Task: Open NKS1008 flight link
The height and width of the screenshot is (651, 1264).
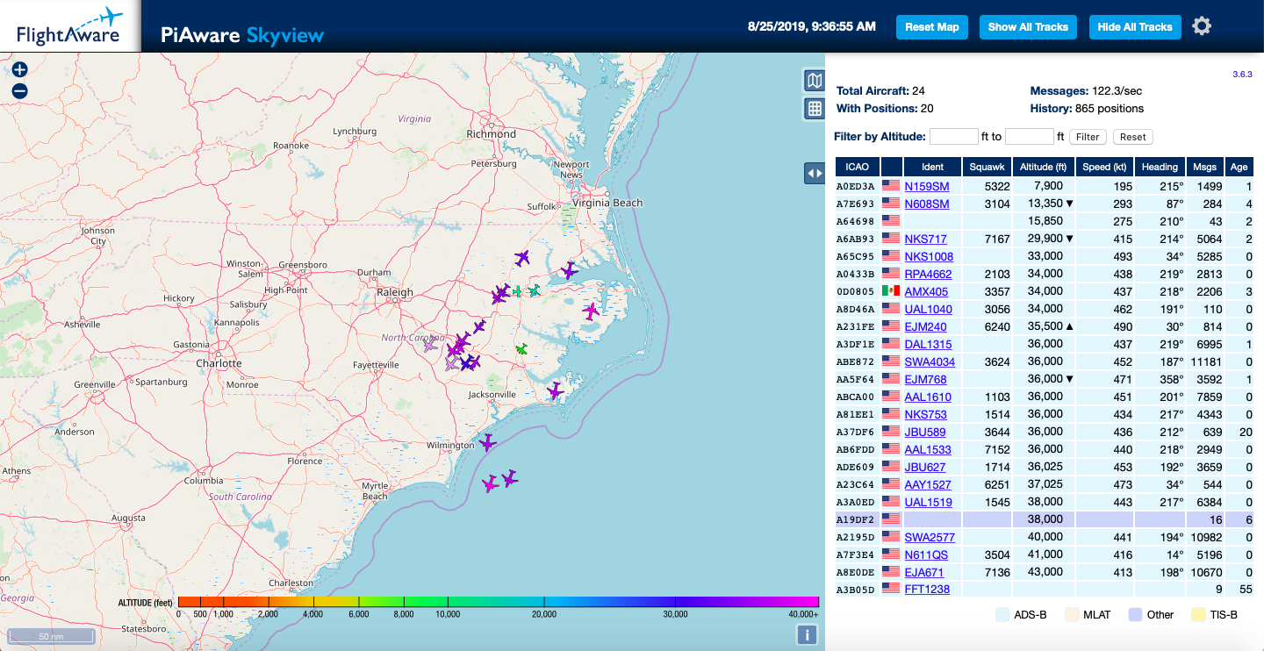Action: tap(930, 256)
